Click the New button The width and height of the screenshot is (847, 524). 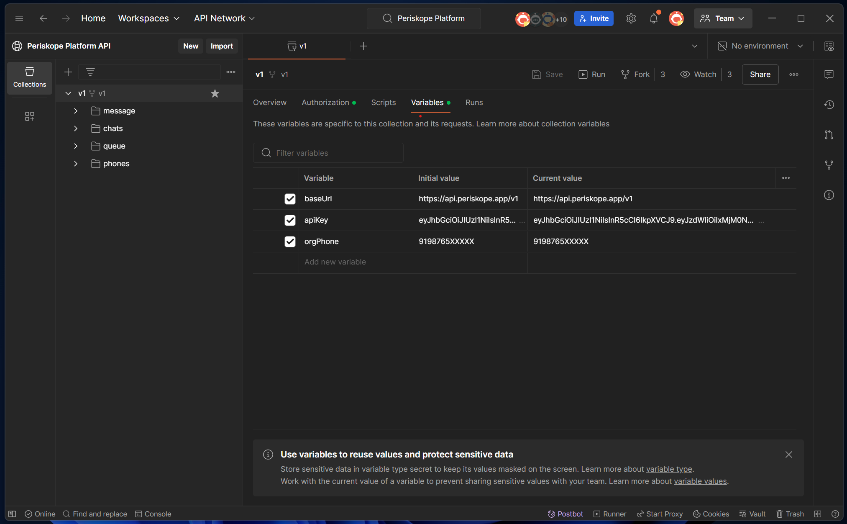(191, 46)
